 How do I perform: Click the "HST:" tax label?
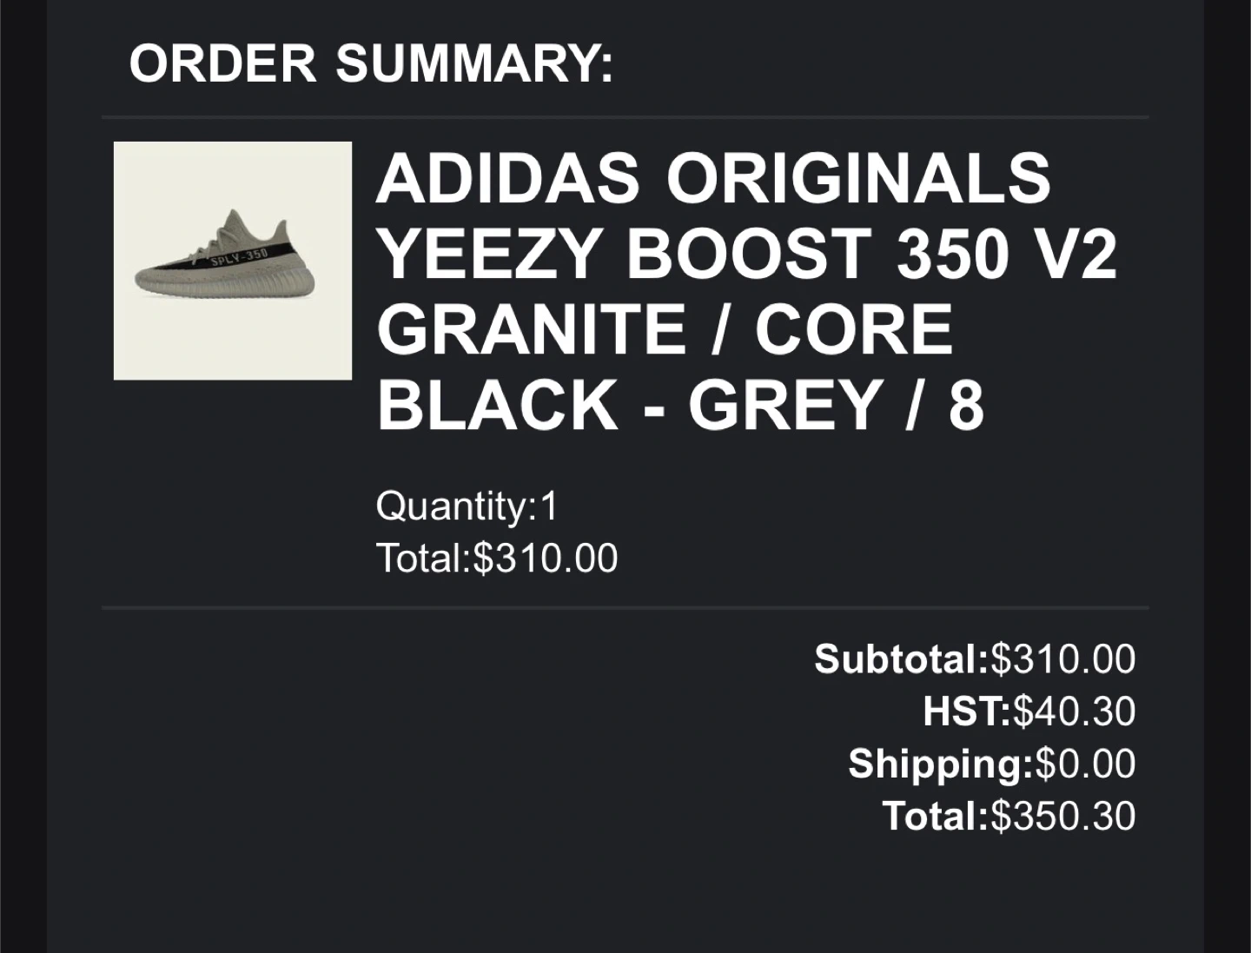tap(966, 711)
